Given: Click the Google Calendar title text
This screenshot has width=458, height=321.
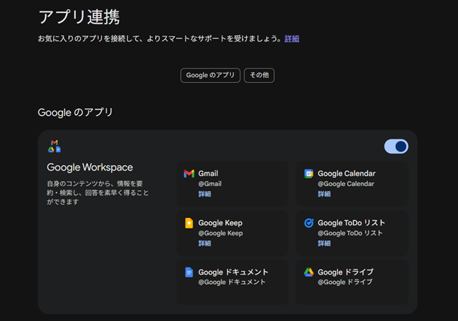Looking at the screenshot, I should click(x=346, y=173).
